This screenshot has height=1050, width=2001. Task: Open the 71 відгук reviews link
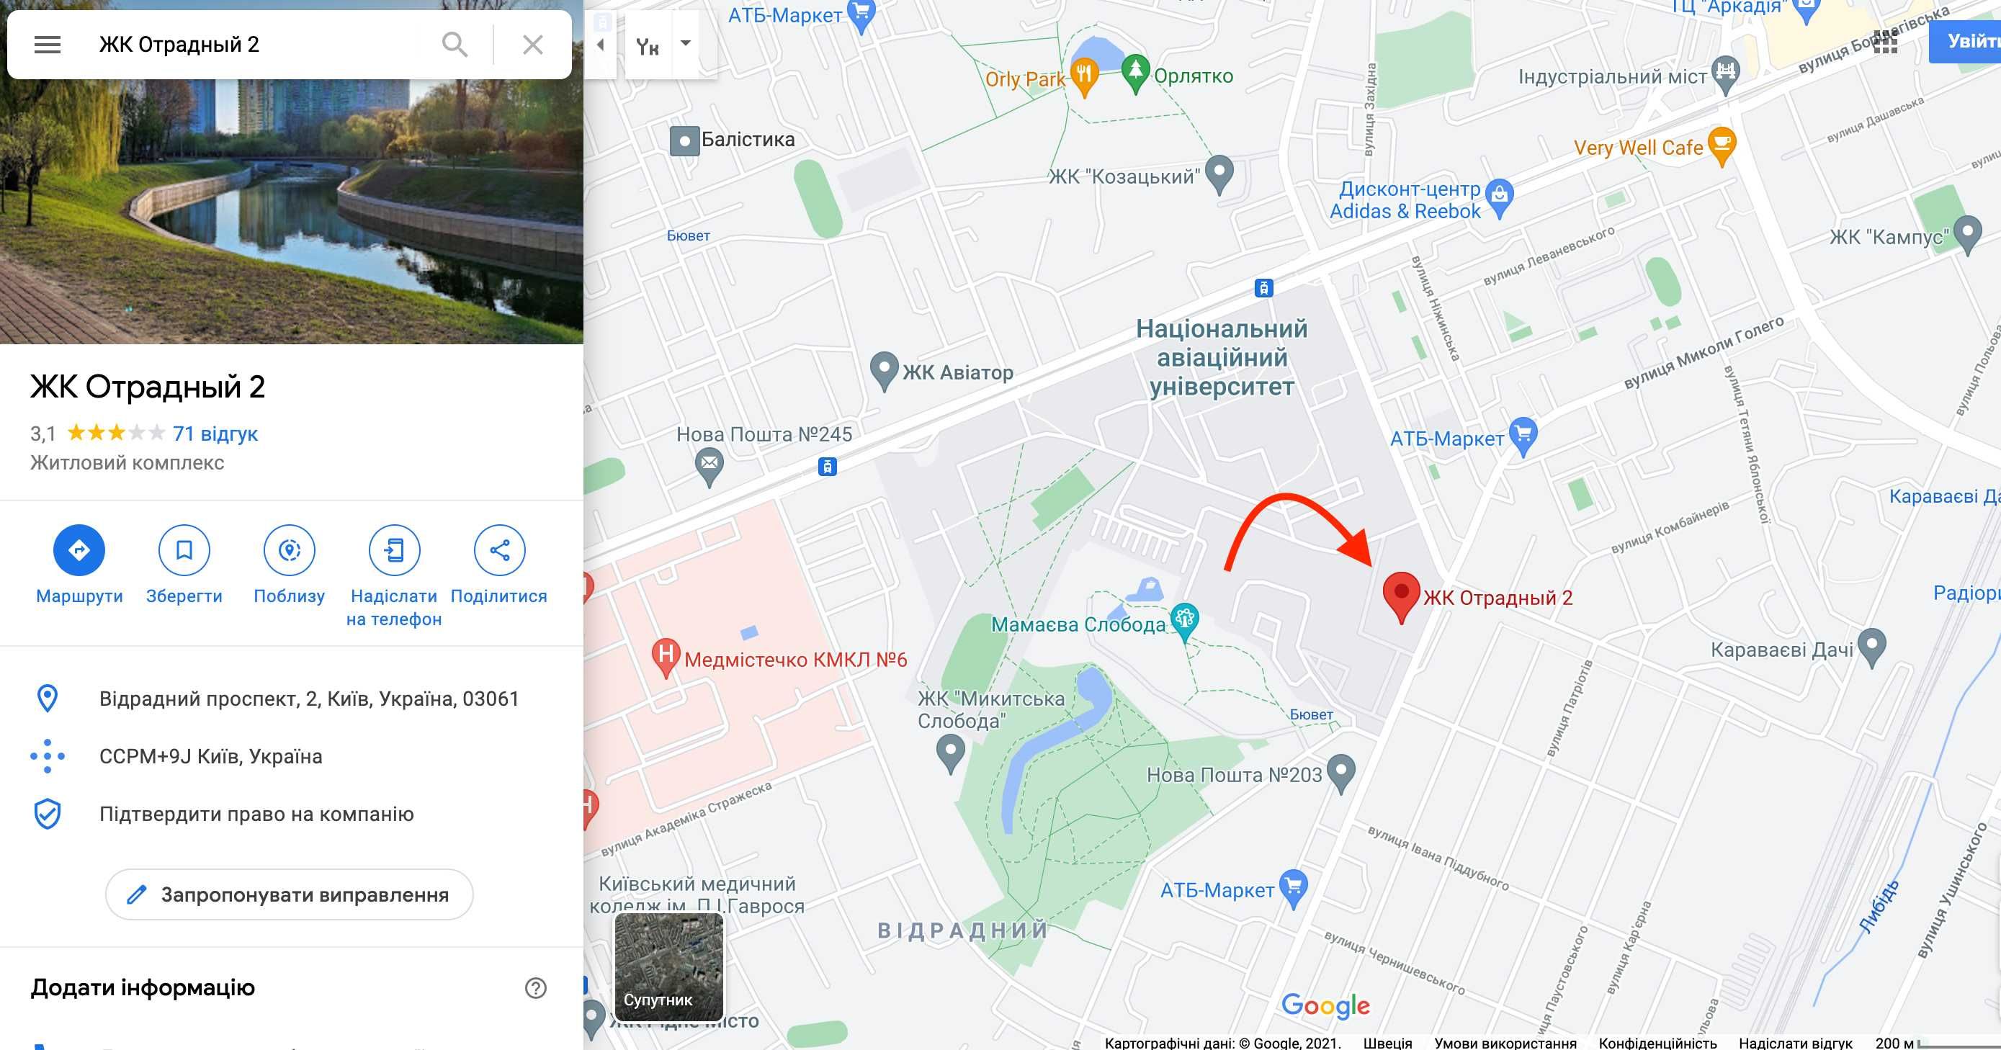tap(215, 434)
